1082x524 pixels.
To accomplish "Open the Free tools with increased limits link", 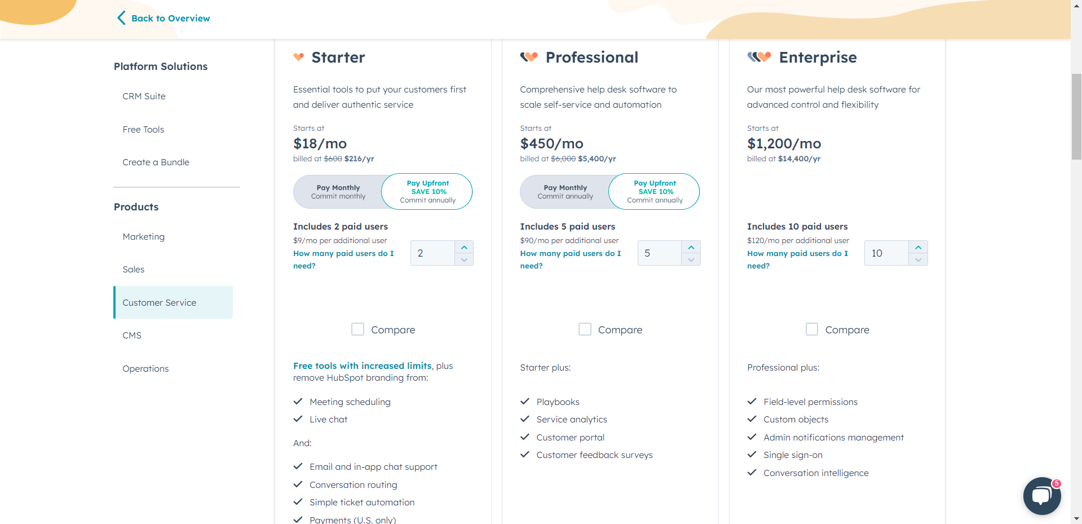I will 361,366.
